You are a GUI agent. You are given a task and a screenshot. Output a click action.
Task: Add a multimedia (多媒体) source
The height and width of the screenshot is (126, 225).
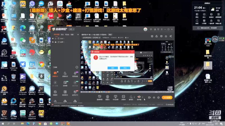point(123,97)
